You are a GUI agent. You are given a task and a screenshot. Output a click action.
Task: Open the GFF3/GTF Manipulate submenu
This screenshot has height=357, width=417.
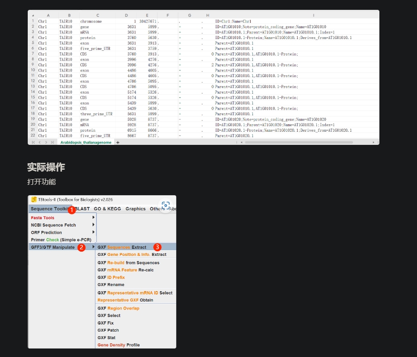pyautogui.click(x=53, y=247)
